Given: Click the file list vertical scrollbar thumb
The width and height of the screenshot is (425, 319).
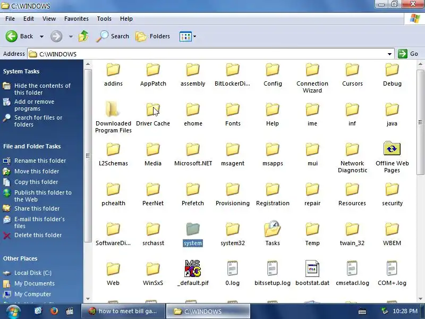Looking at the screenshot, I should click(420, 122).
